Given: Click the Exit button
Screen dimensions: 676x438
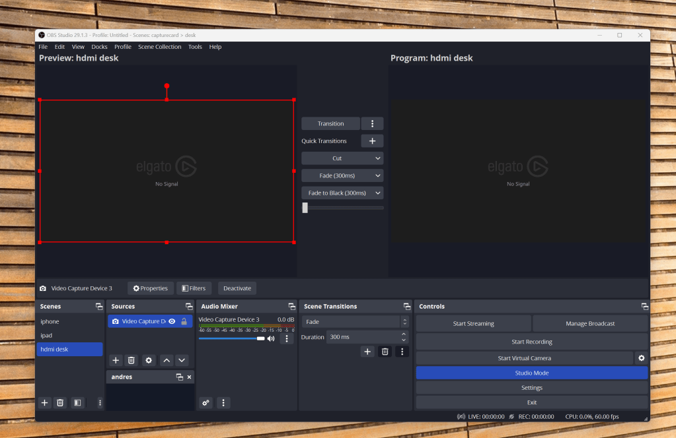Looking at the screenshot, I should pos(531,402).
